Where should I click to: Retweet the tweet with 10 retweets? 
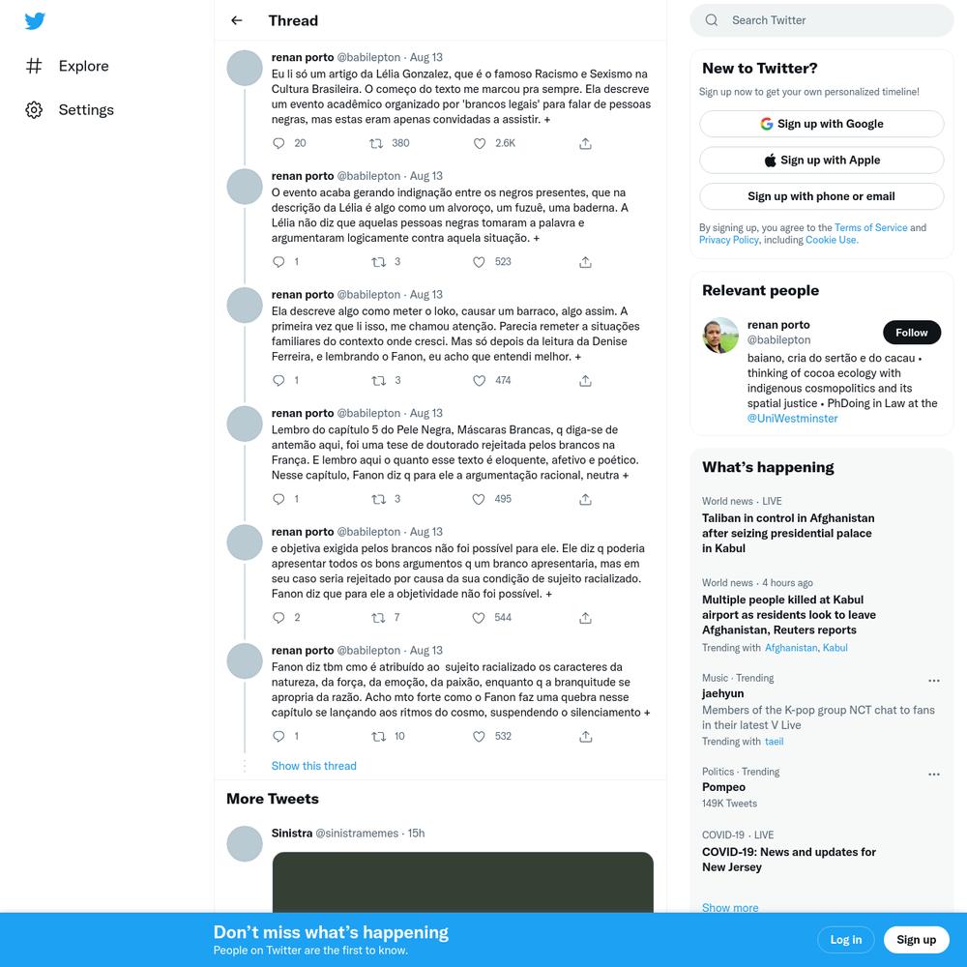tap(378, 736)
